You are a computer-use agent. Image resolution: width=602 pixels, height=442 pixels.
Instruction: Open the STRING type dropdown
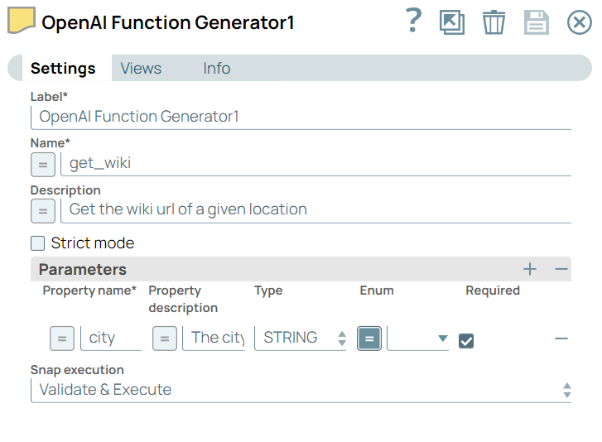(301, 338)
